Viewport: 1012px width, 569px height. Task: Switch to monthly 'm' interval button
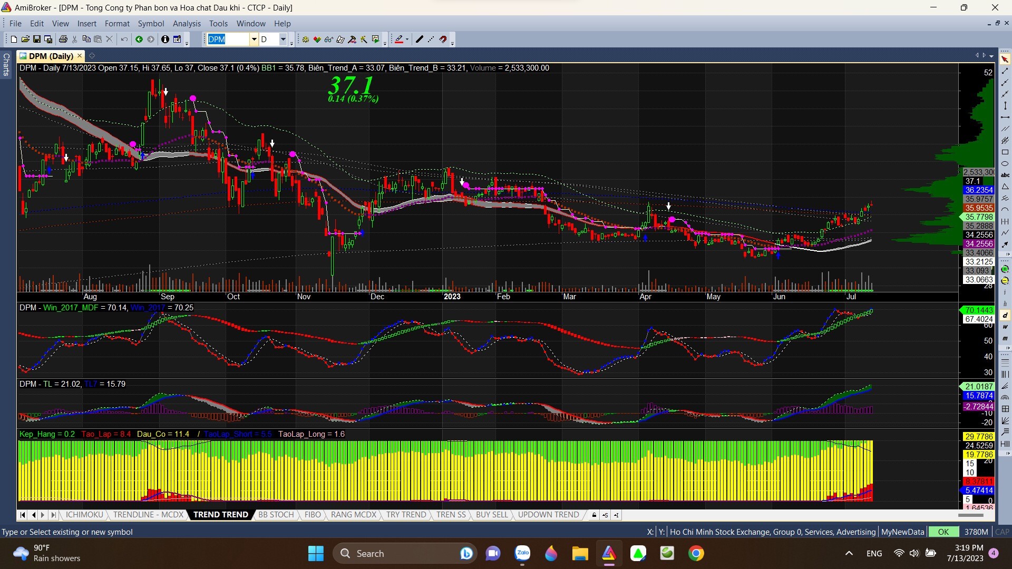(x=1005, y=338)
